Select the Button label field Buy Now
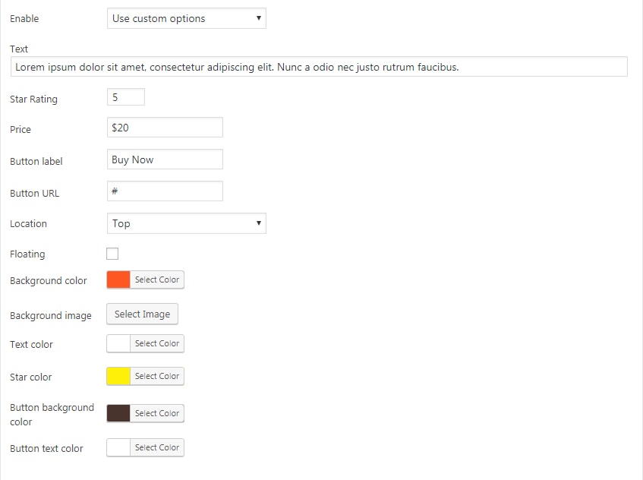This screenshot has height=480, width=643. pos(165,159)
